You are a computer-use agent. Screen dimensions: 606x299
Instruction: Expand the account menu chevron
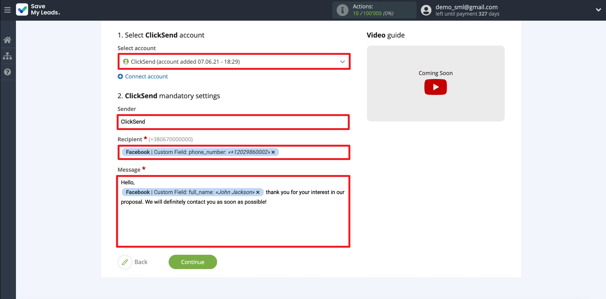coord(598,10)
